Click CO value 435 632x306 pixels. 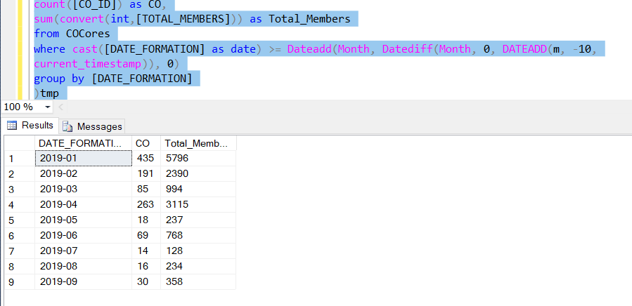[x=146, y=158]
